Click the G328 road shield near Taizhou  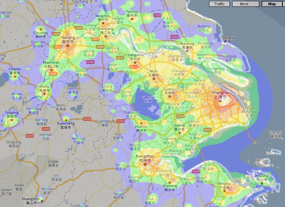click(x=158, y=15)
